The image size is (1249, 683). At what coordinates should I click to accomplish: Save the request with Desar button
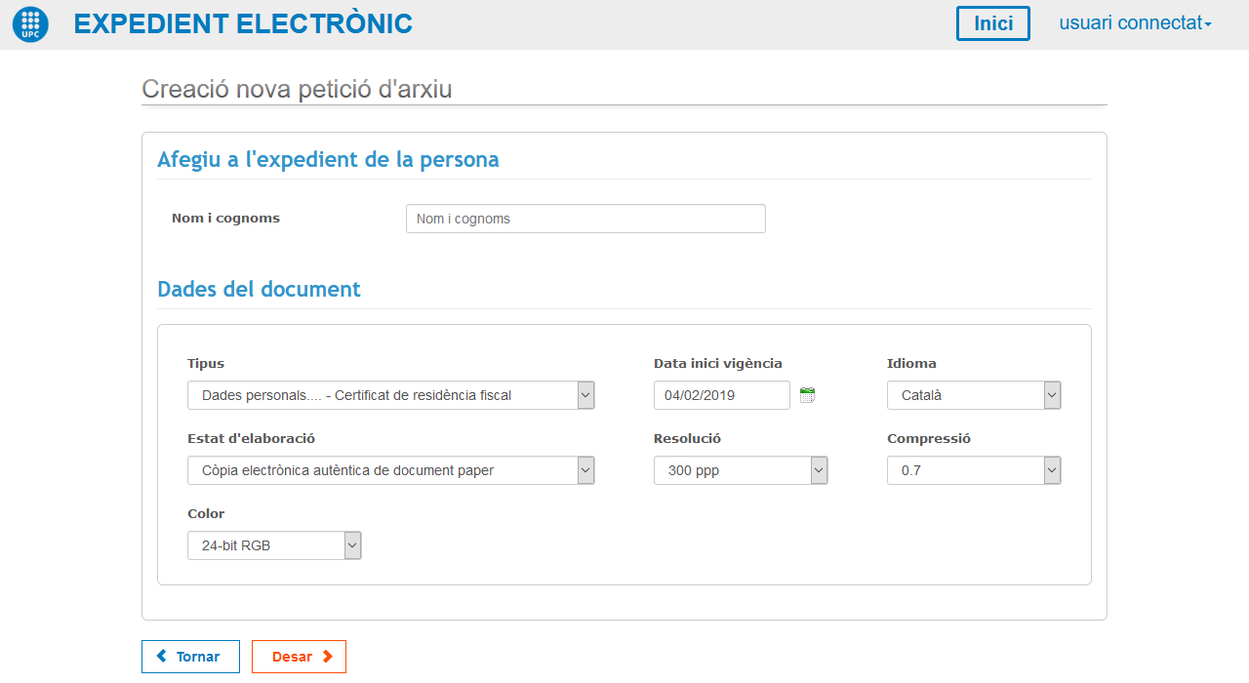(x=299, y=657)
